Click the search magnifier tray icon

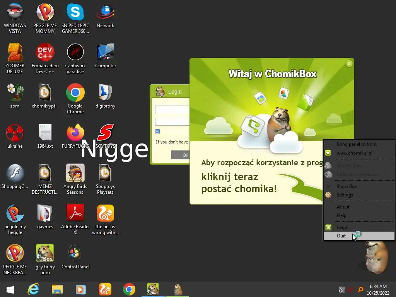point(361,289)
